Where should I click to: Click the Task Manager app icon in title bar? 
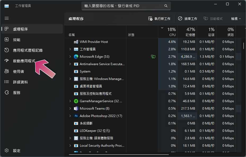click(7, 6)
